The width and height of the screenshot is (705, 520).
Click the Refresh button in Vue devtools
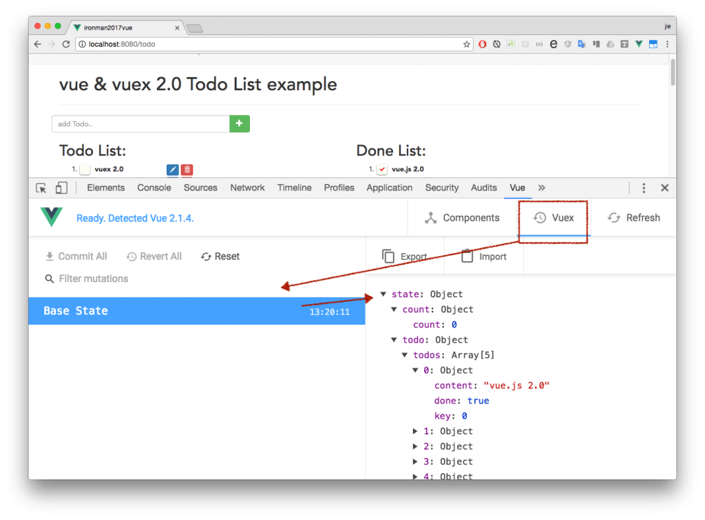click(634, 218)
